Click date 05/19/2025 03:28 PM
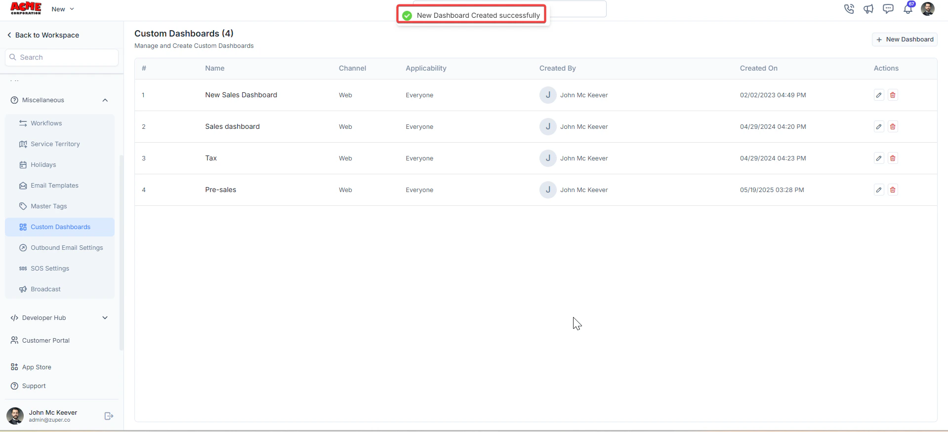This screenshot has height=432, width=948. [x=772, y=190]
